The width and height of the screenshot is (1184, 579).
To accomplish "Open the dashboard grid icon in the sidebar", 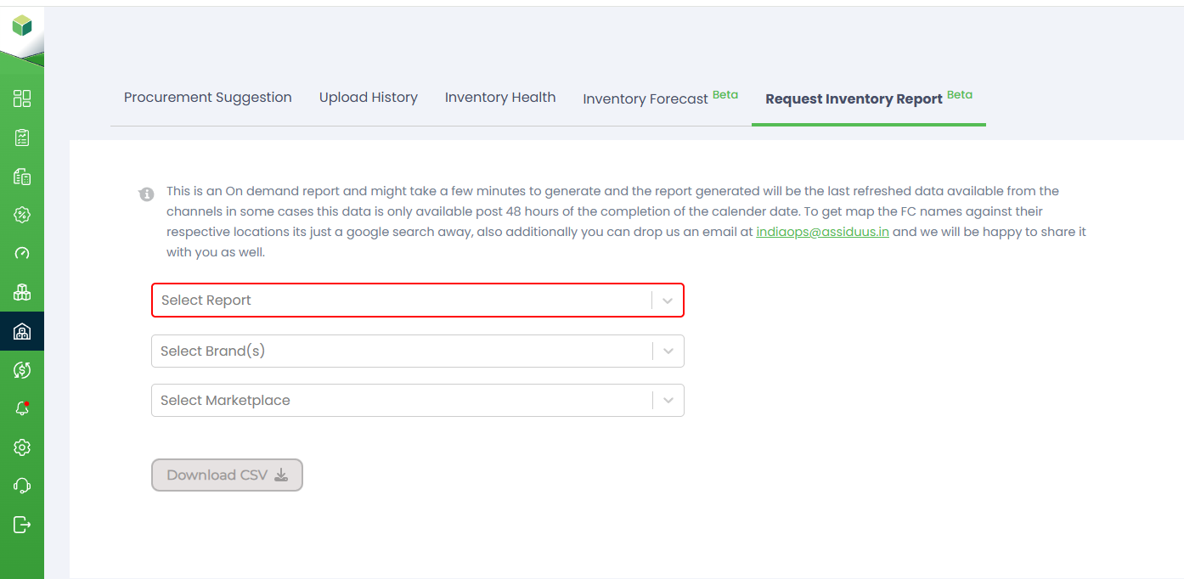I will 22,98.
